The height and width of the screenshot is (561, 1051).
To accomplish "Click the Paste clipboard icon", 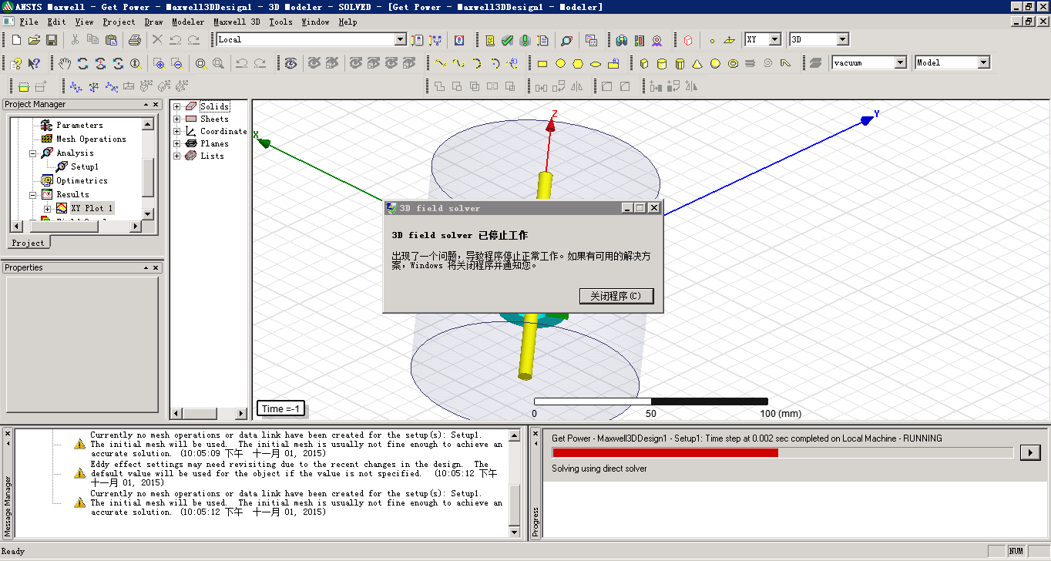I will pos(111,39).
